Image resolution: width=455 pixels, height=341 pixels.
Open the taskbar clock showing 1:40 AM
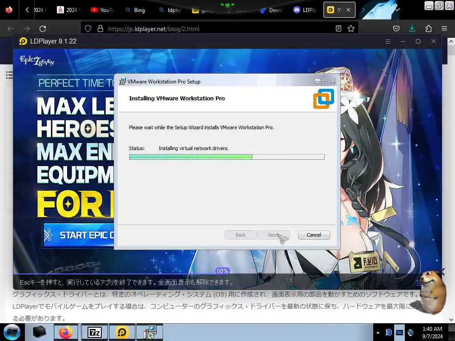pyautogui.click(x=432, y=333)
